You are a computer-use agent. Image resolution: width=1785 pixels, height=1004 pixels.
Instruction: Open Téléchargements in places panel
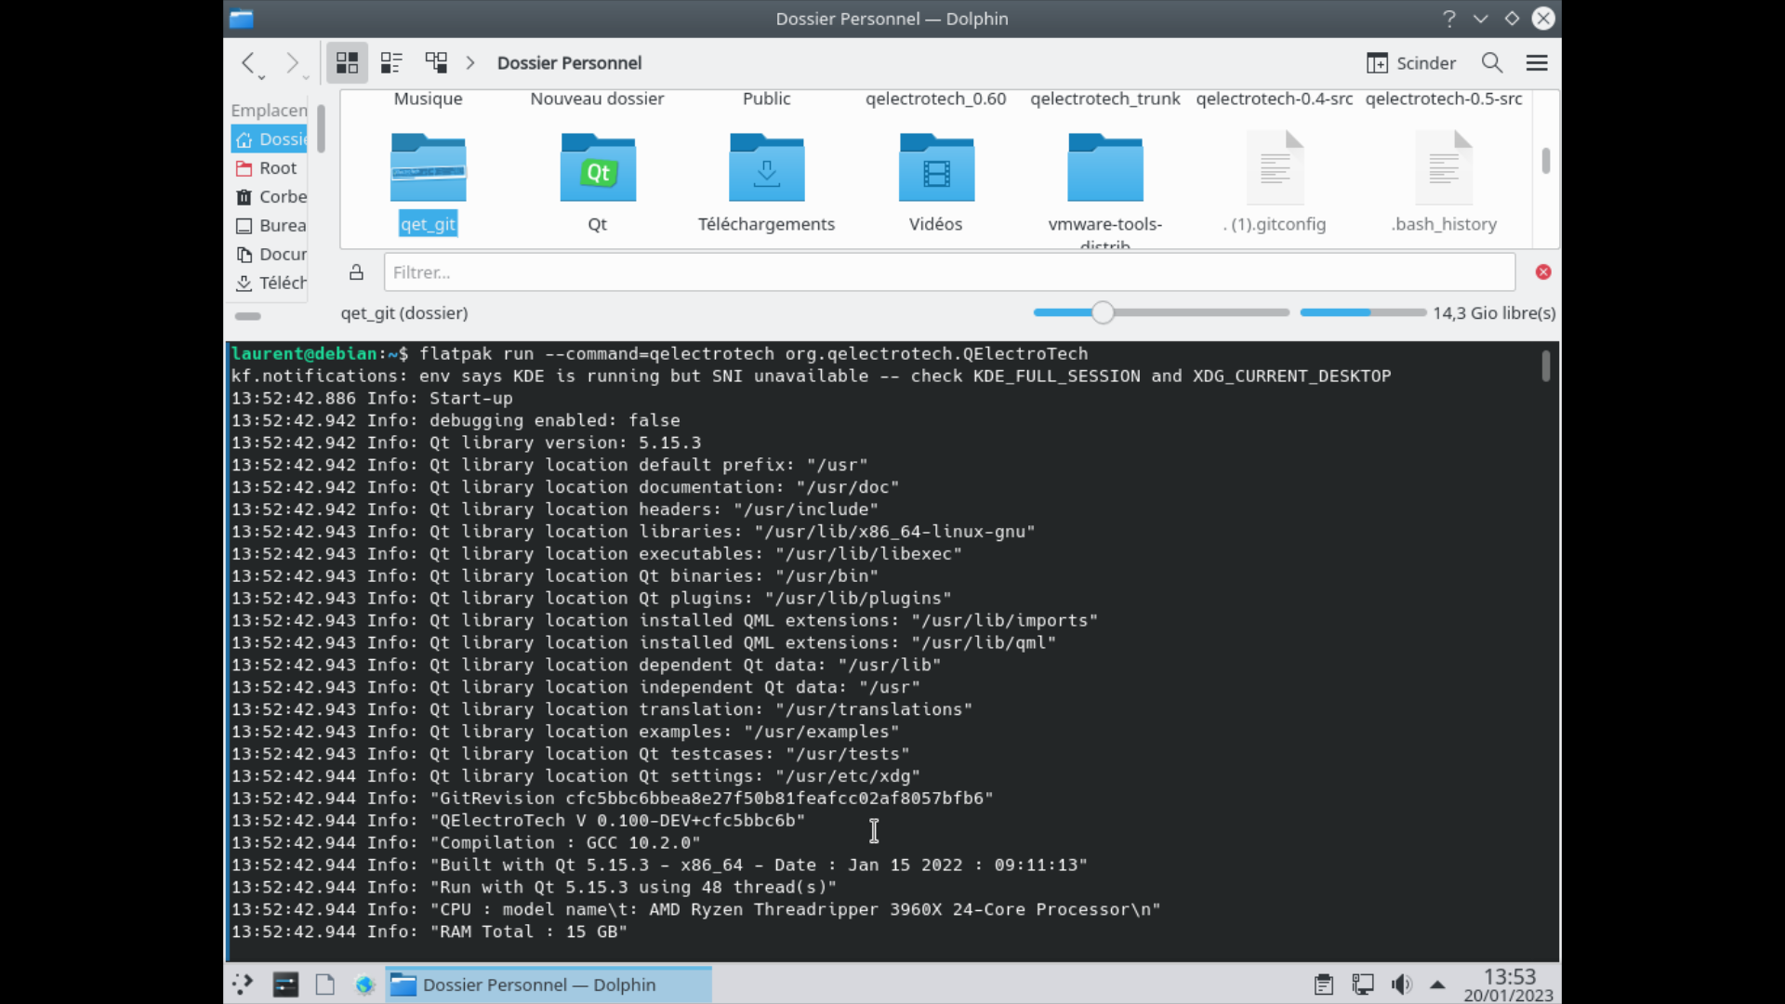coord(270,283)
